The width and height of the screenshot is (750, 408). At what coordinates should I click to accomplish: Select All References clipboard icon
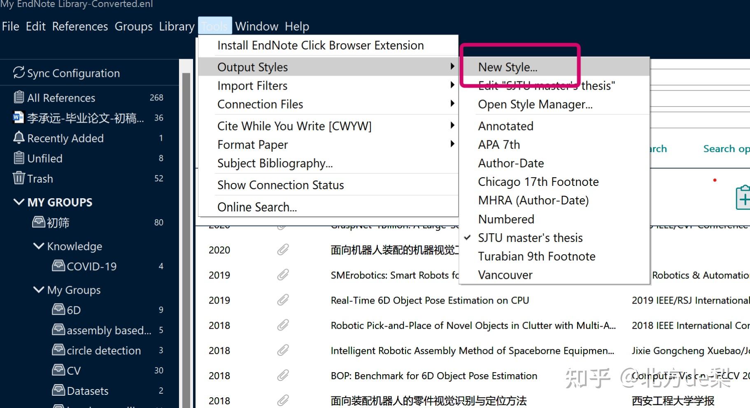point(19,97)
